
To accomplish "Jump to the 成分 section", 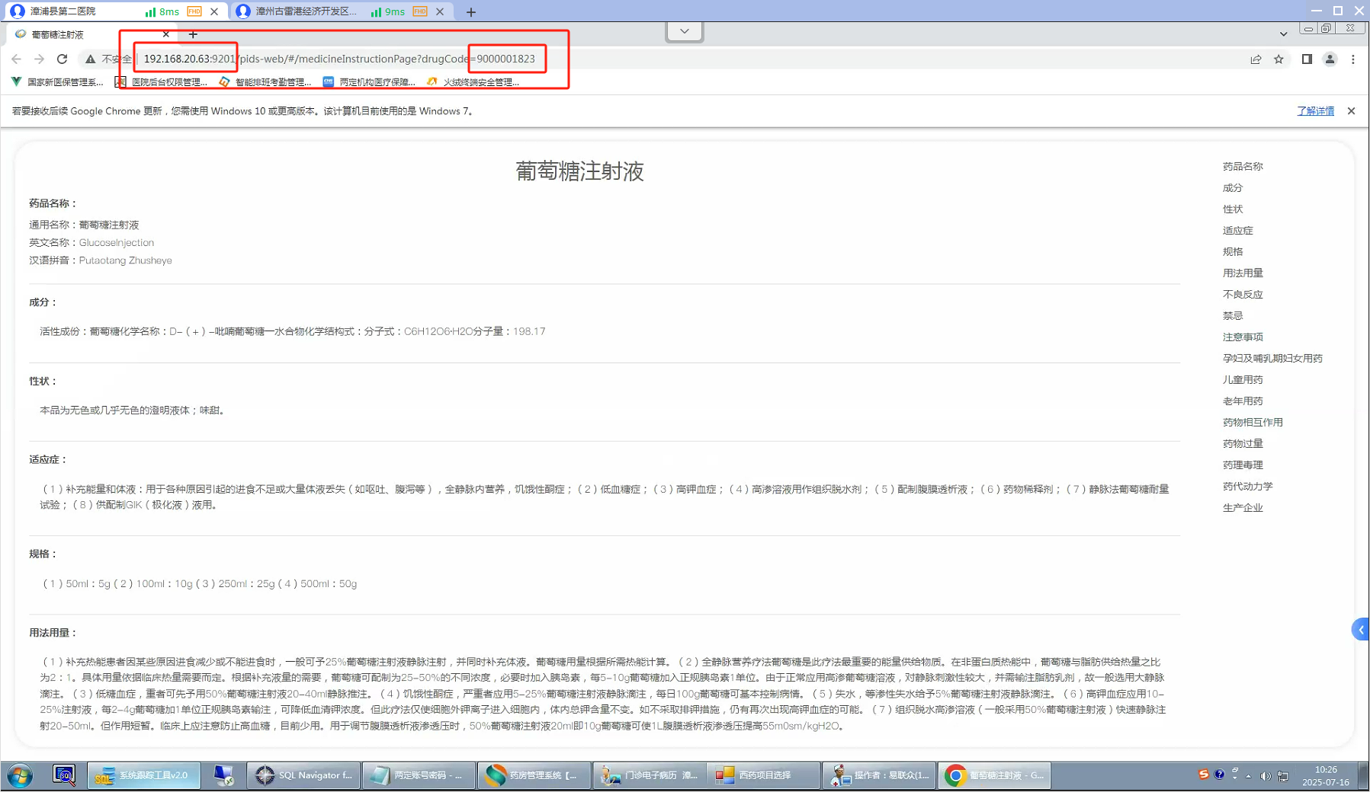I will (1233, 187).
